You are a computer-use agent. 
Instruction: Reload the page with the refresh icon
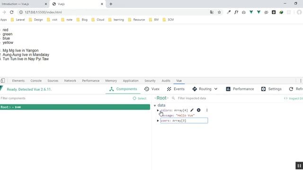11,12
